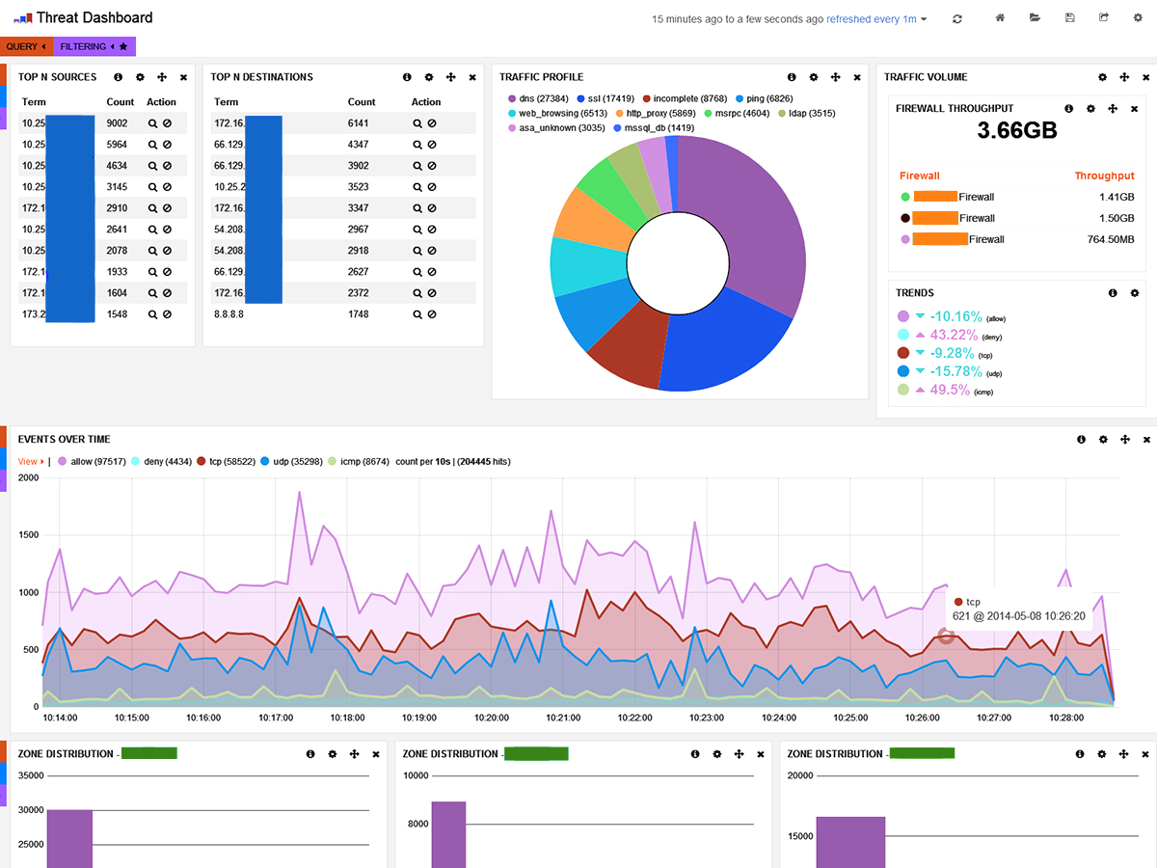Select the QUERY tab
This screenshot has height=868, width=1157.
click(x=24, y=46)
